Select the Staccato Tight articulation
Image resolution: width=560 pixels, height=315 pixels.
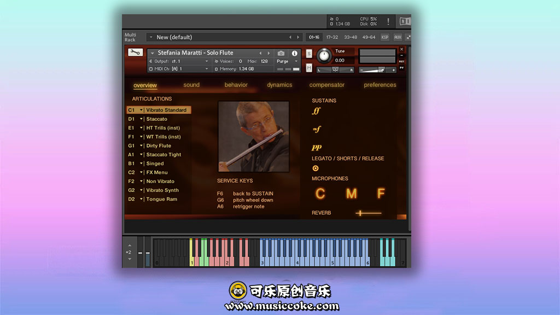pyautogui.click(x=164, y=155)
